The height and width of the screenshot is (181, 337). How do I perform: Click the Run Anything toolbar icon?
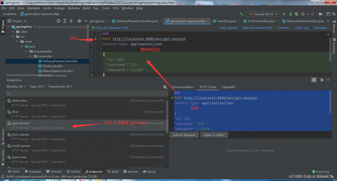click(328, 14)
